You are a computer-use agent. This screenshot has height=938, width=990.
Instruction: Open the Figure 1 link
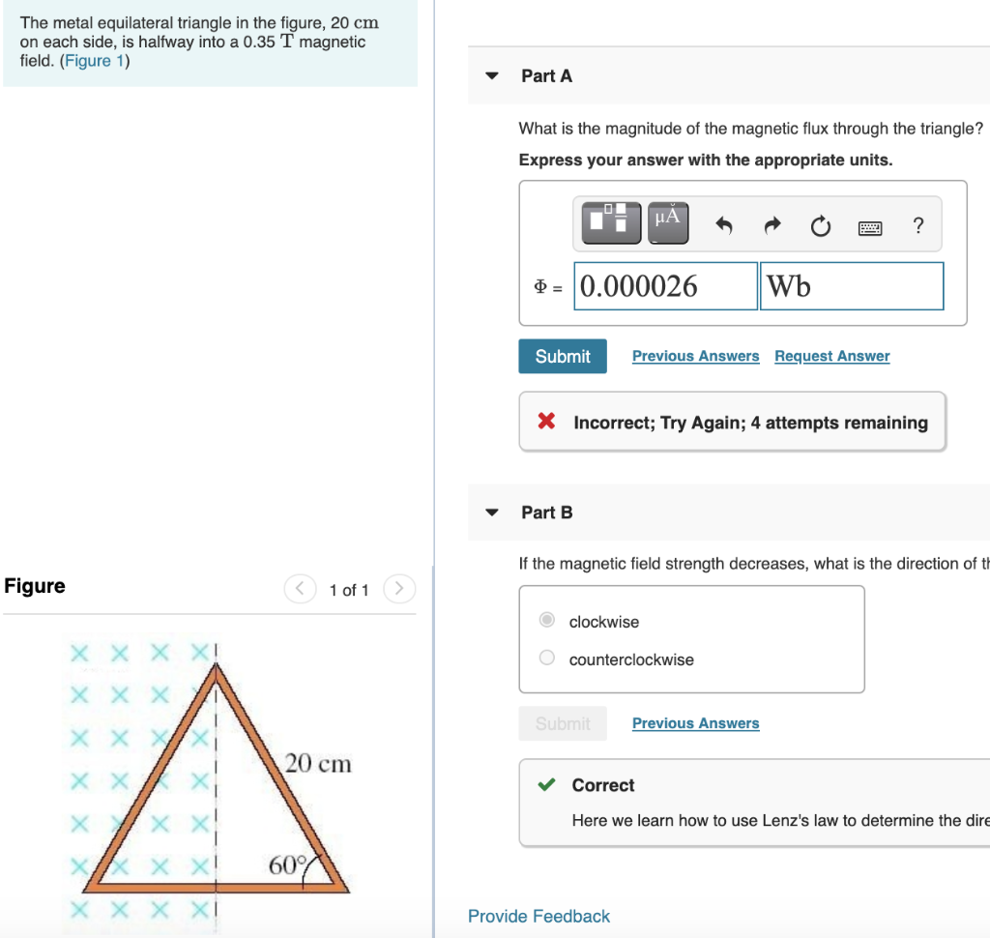pos(93,60)
